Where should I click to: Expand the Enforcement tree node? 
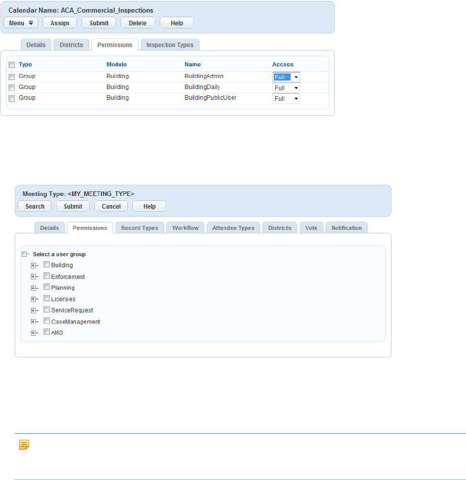(x=33, y=277)
